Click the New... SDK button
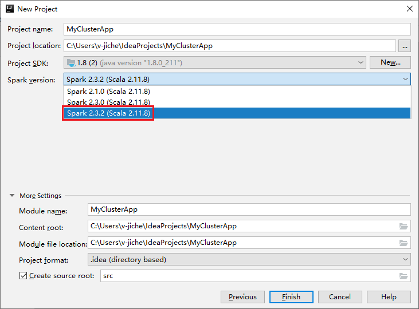 point(390,62)
